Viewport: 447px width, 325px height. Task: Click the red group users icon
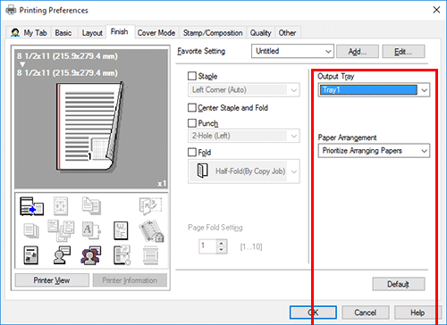tap(91, 255)
